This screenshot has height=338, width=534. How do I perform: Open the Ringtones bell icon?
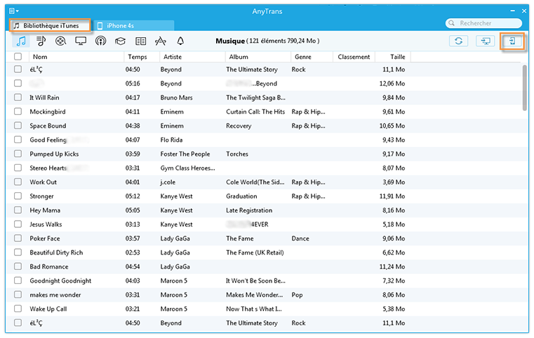coord(180,41)
